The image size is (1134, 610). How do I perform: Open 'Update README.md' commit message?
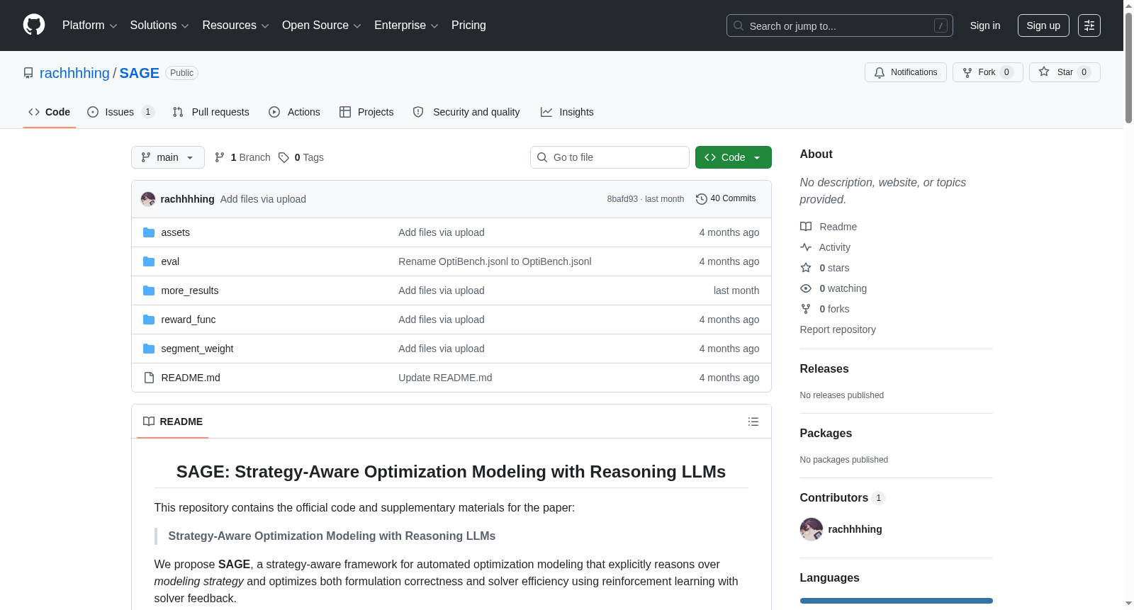pyautogui.click(x=445, y=378)
